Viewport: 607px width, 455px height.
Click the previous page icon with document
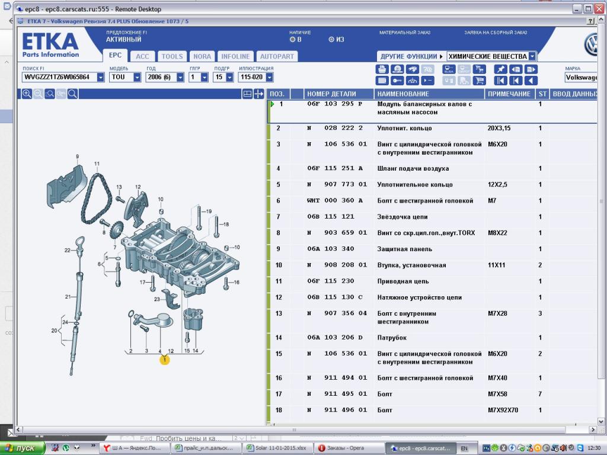coord(516,69)
